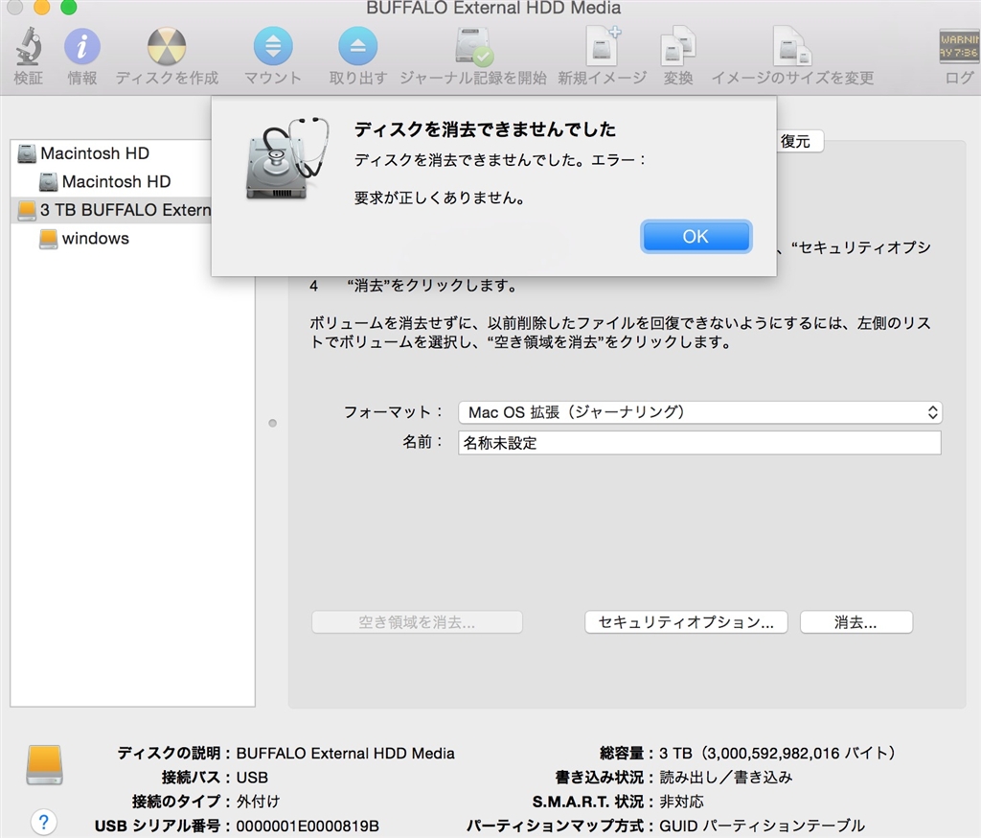Enable journaling (ジャーナル記録を開始) icon

473,48
